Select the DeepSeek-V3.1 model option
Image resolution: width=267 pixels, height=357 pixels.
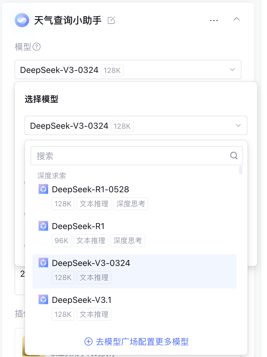click(134, 307)
